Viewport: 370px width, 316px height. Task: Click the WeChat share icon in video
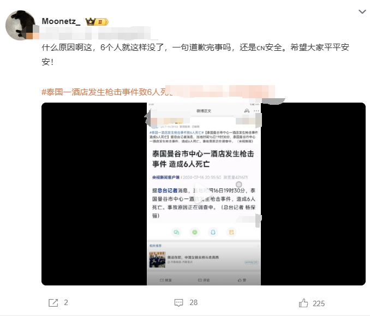click(176, 232)
